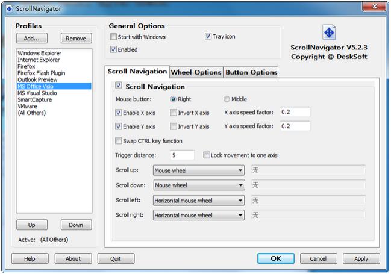This screenshot has height=274, width=391.
Task: Open the Scroll left dropdown list
Action: pyautogui.click(x=240, y=201)
